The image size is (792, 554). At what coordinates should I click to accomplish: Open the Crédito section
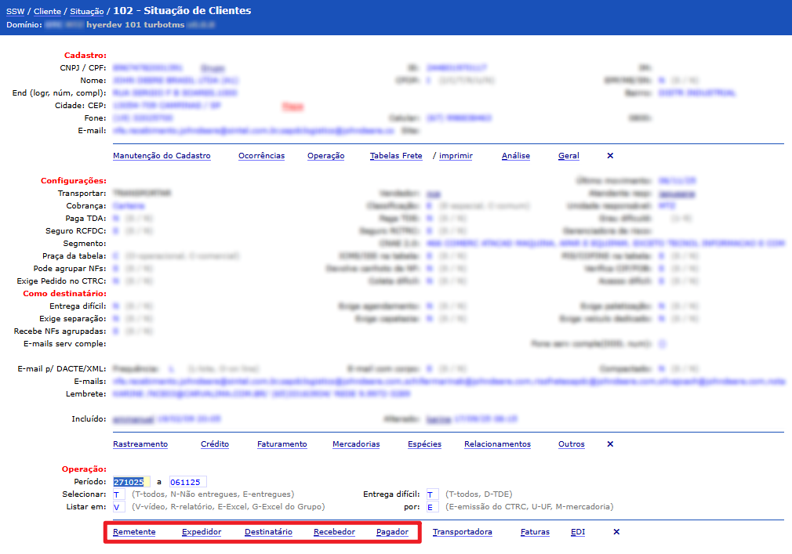pyautogui.click(x=215, y=444)
